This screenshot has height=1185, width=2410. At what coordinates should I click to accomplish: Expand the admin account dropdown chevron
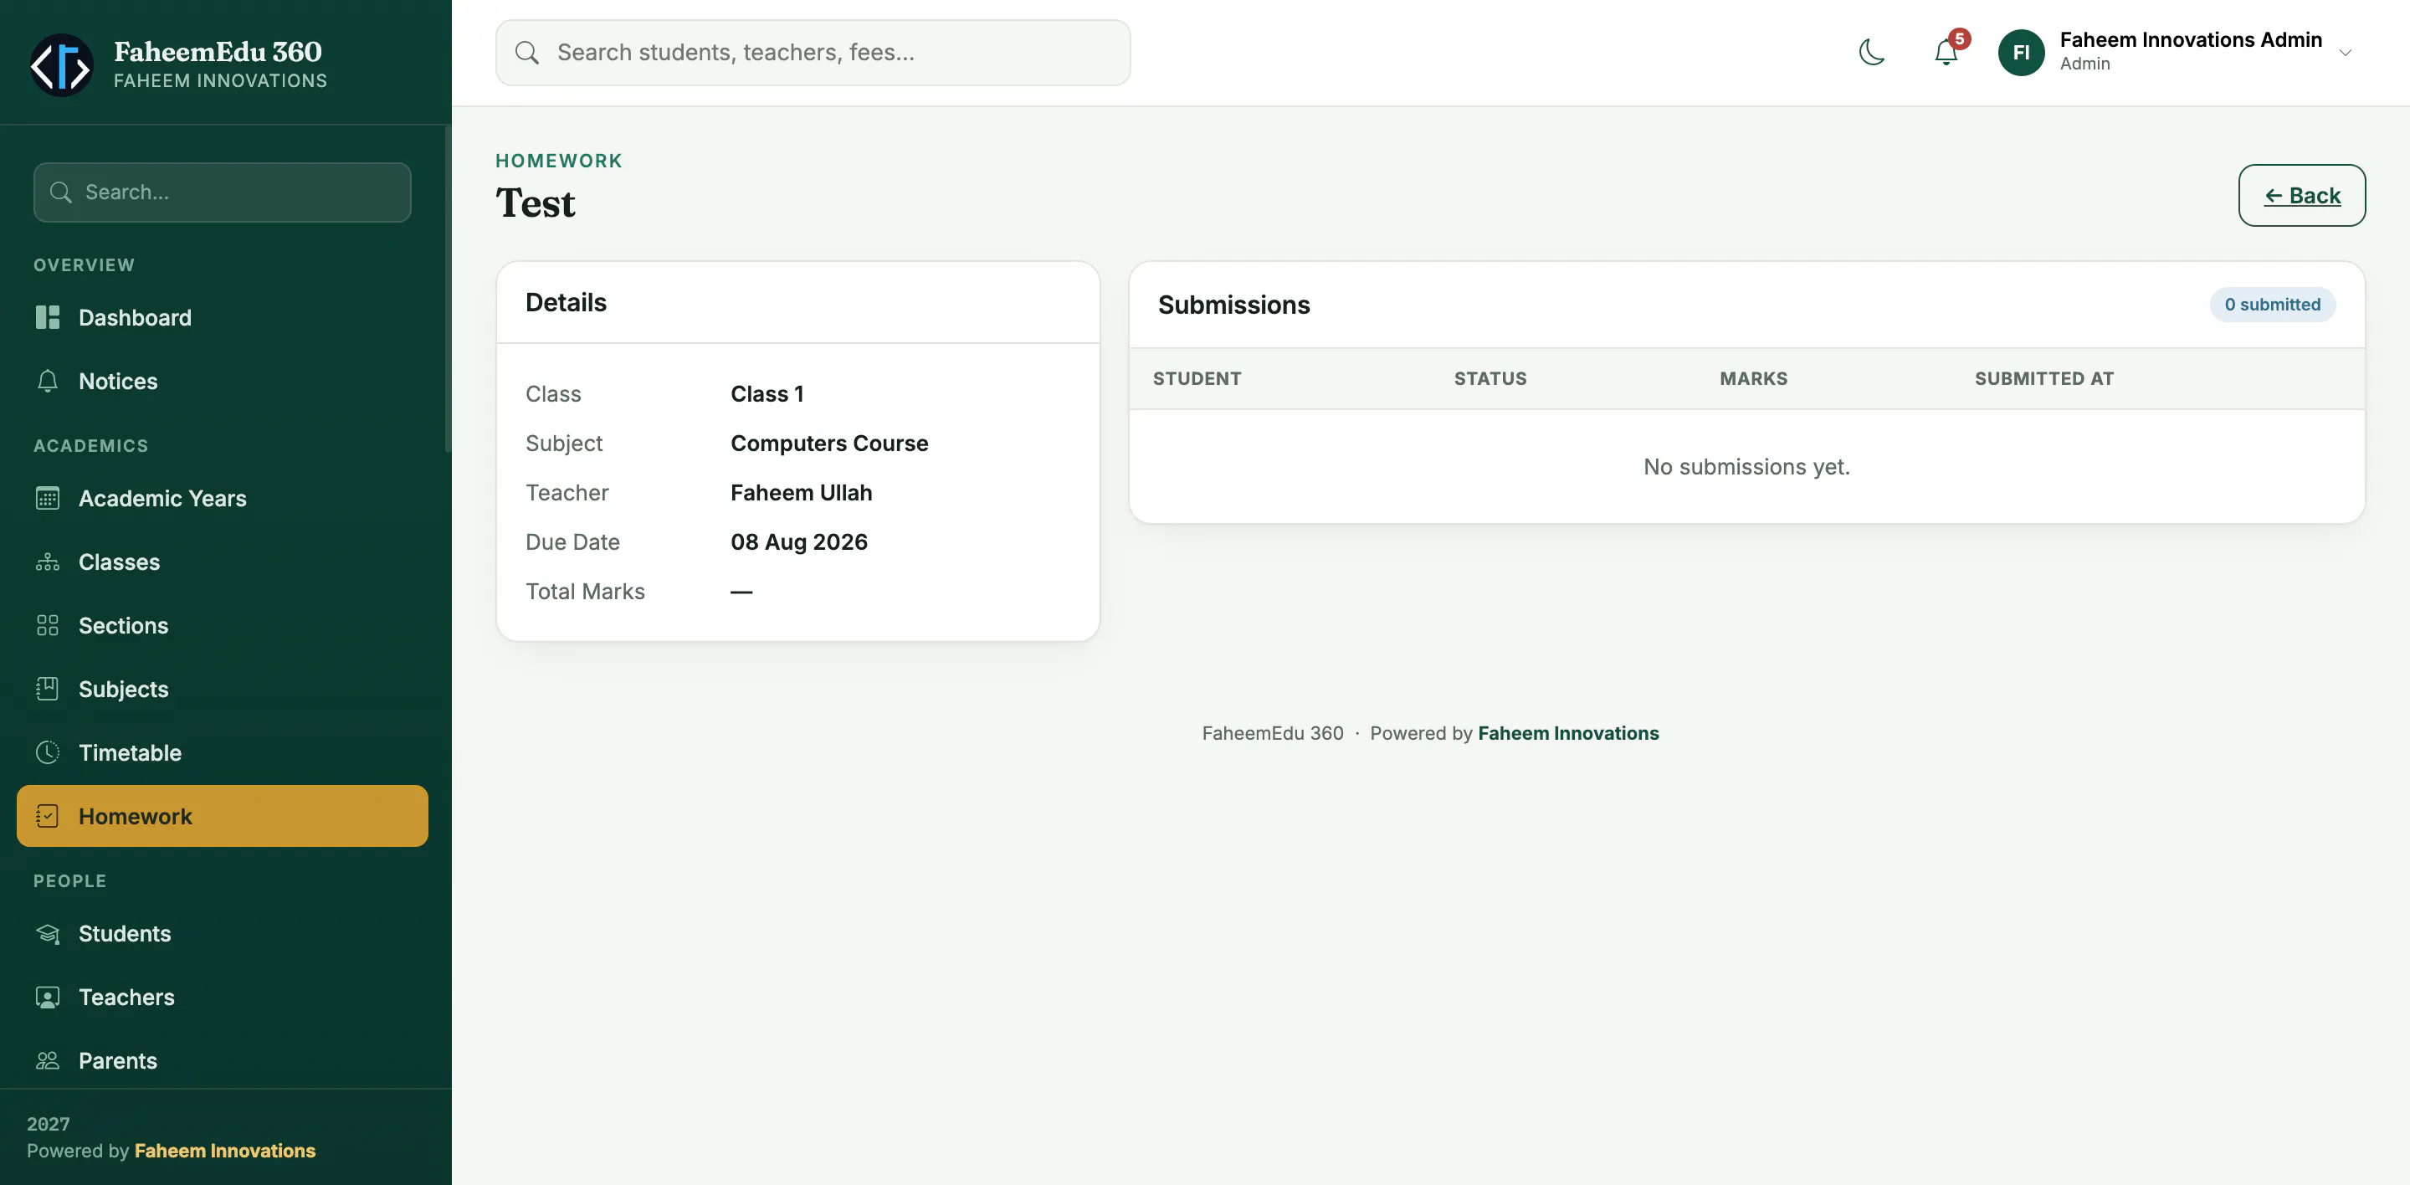2346,53
